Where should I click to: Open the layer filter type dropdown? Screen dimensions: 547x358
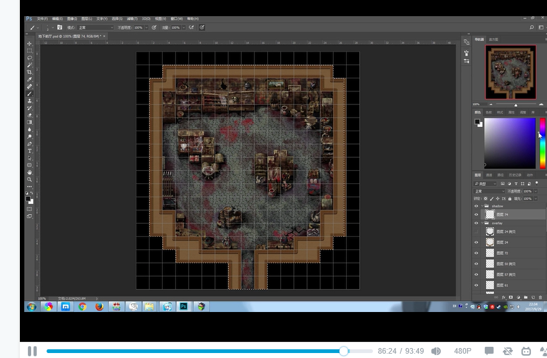485,183
